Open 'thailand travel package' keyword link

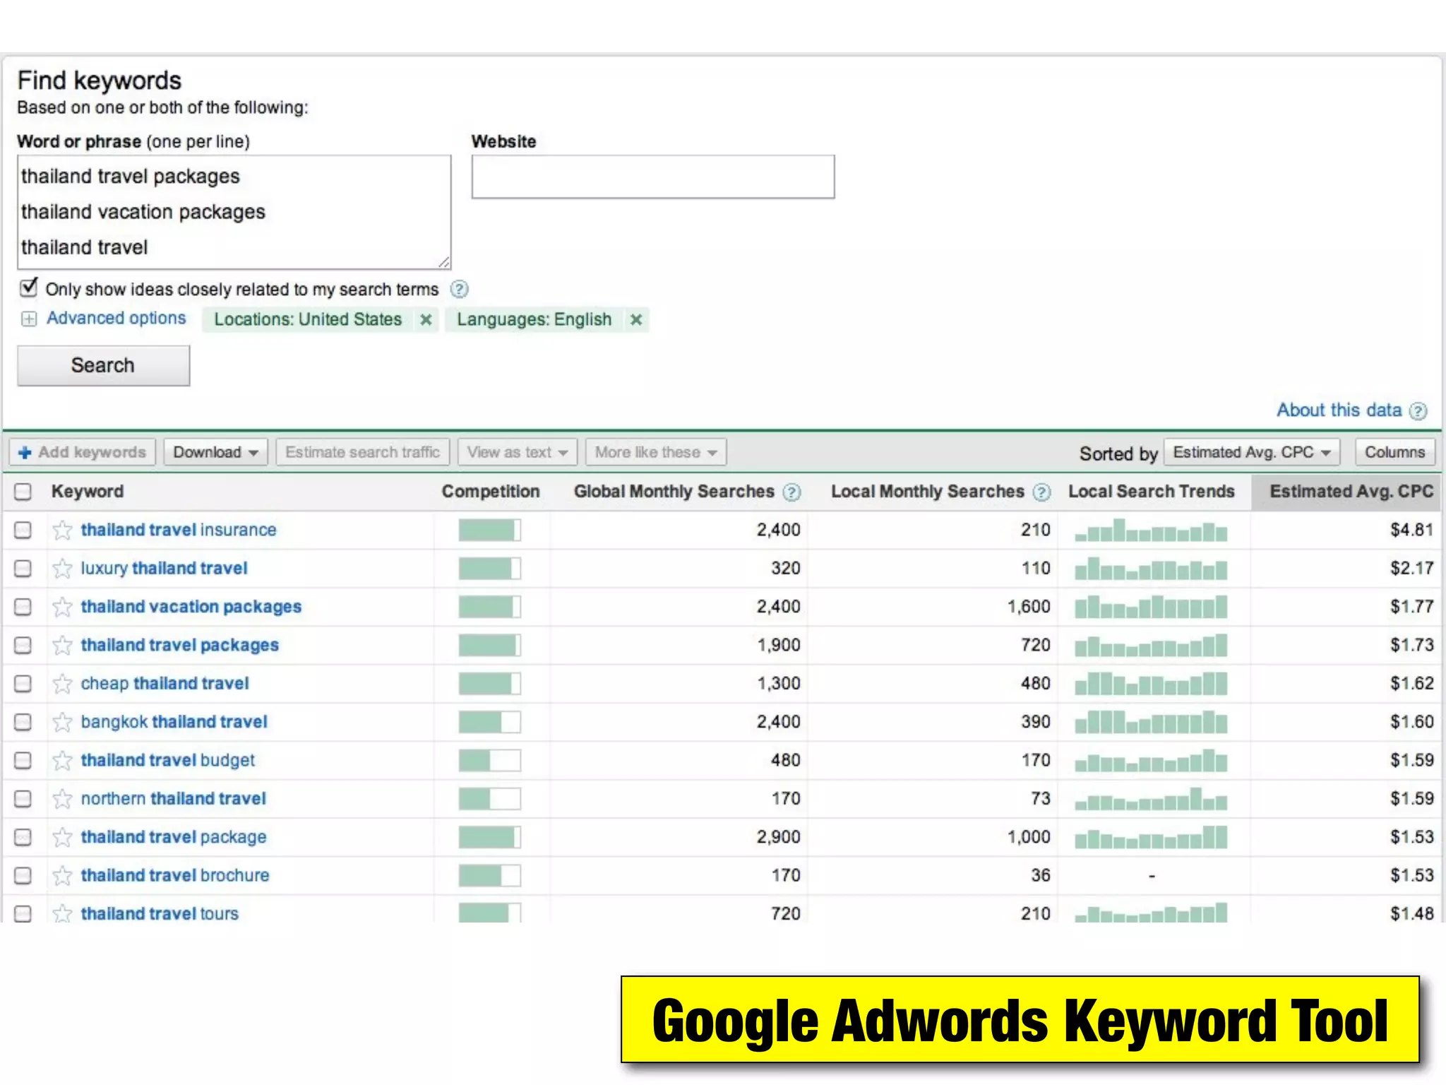coord(174,837)
